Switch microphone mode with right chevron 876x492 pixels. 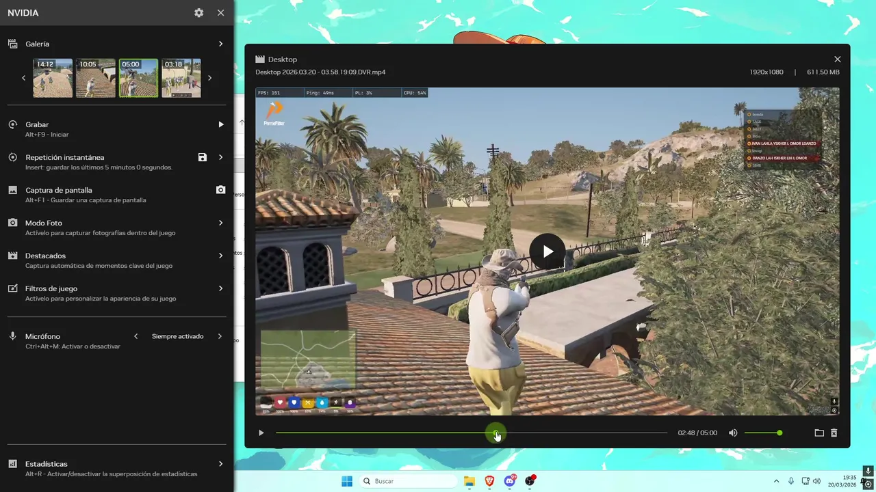pos(220,336)
